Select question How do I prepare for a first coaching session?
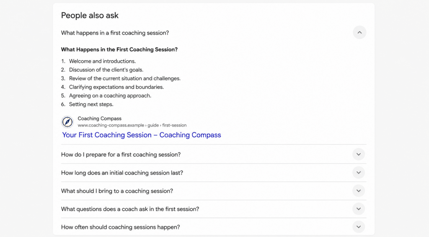Screen dimensions: 429x237 pos(121,155)
